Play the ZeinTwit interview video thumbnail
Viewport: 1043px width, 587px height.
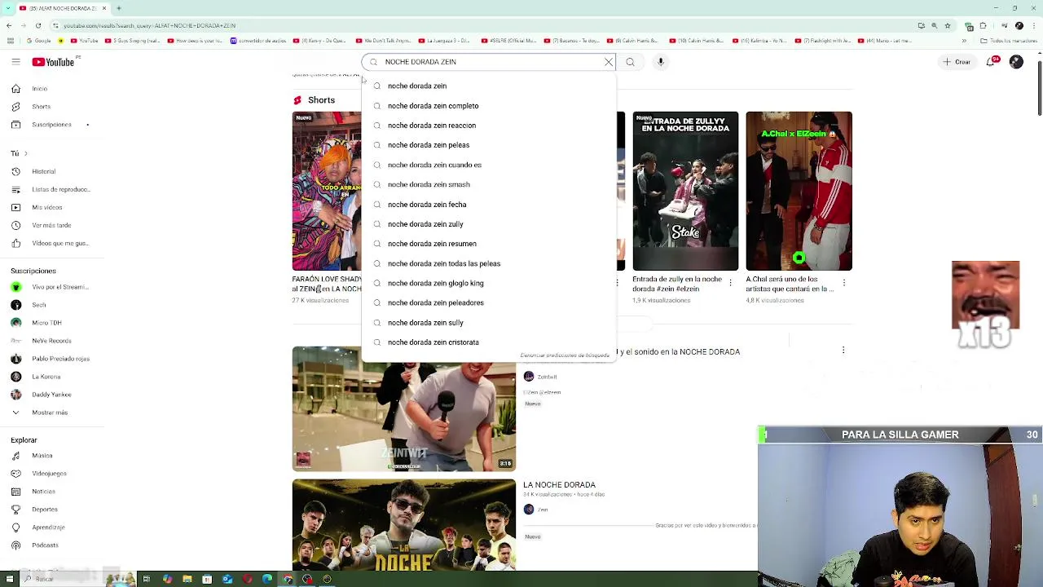coord(404,409)
